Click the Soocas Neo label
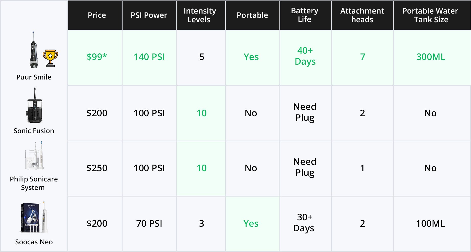471x252 pixels. (x=34, y=242)
